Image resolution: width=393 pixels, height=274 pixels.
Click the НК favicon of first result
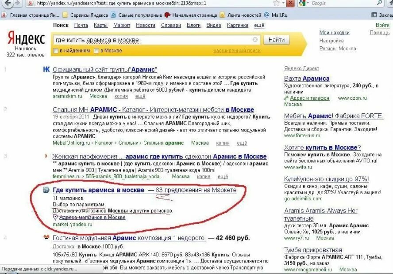[46, 69]
